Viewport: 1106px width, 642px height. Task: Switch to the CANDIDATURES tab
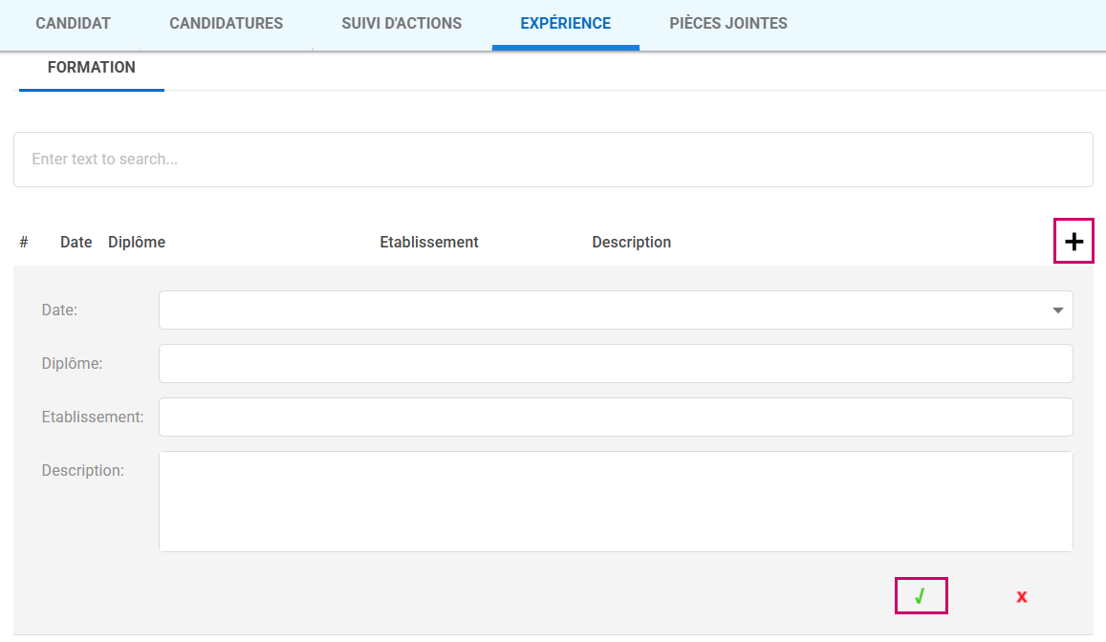point(226,24)
